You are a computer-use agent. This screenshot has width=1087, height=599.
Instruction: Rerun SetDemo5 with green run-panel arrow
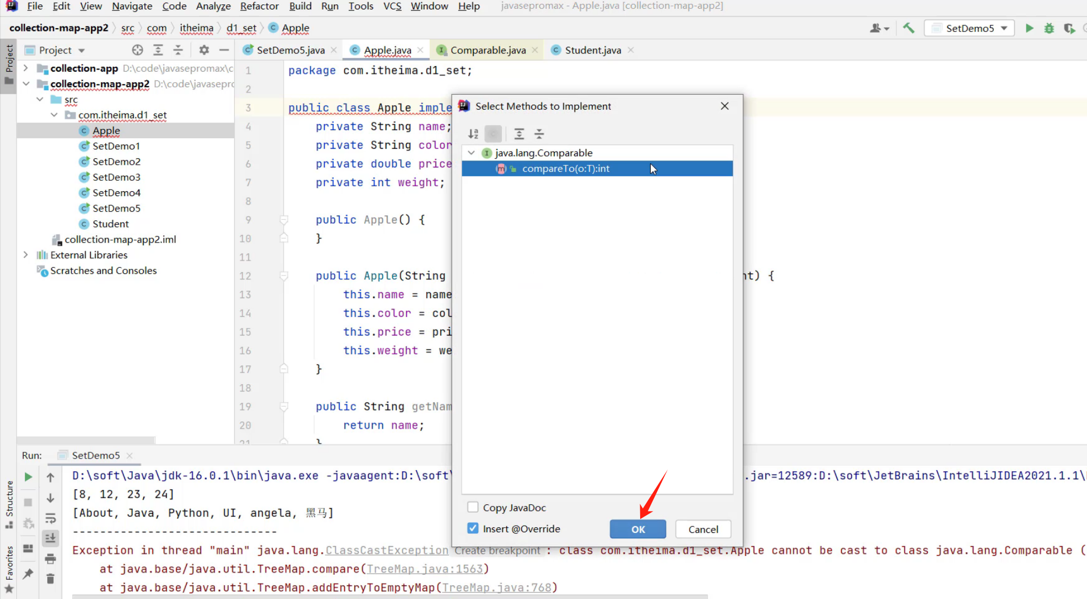tap(28, 477)
